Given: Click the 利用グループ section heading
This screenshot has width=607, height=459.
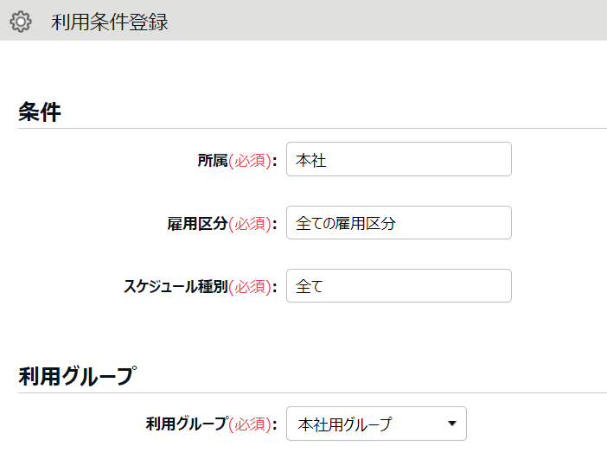Looking at the screenshot, I should (x=78, y=376).
